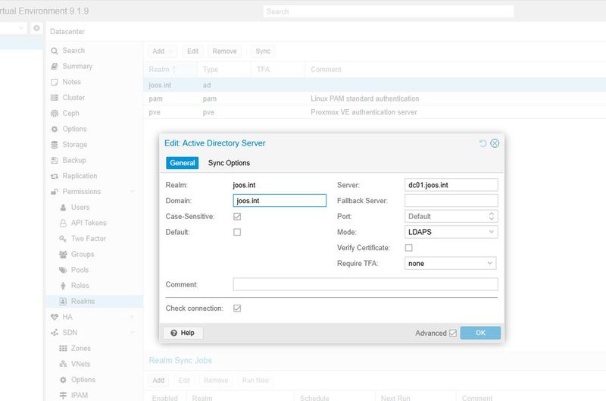Open the IPAM icon

coord(63,396)
